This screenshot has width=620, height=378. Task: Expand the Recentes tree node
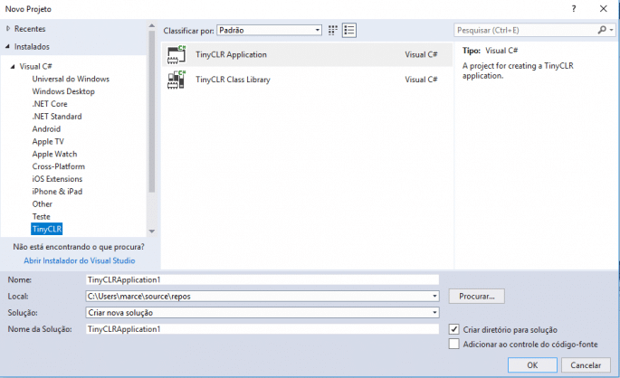click(8, 28)
